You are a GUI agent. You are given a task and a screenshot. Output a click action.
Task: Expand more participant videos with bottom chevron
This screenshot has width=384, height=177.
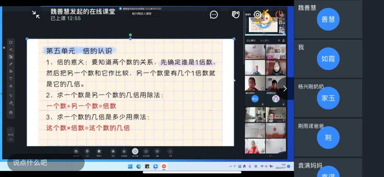point(270,156)
